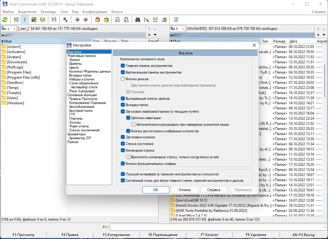
Task: Check 'Выполнять командную строку' focus checkbox
Action: click(x=128, y=157)
